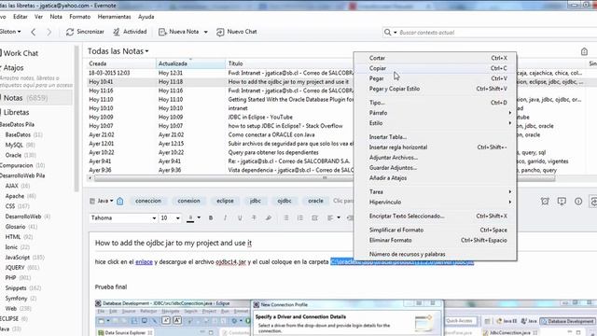Sort notes by the Actualizada column
The width and height of the screenshot is (597, 336).
(x=190, y=63)
